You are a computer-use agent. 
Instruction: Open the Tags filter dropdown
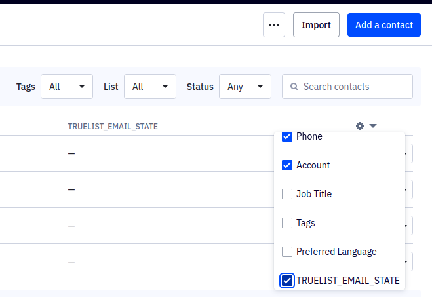click(67, 87)
